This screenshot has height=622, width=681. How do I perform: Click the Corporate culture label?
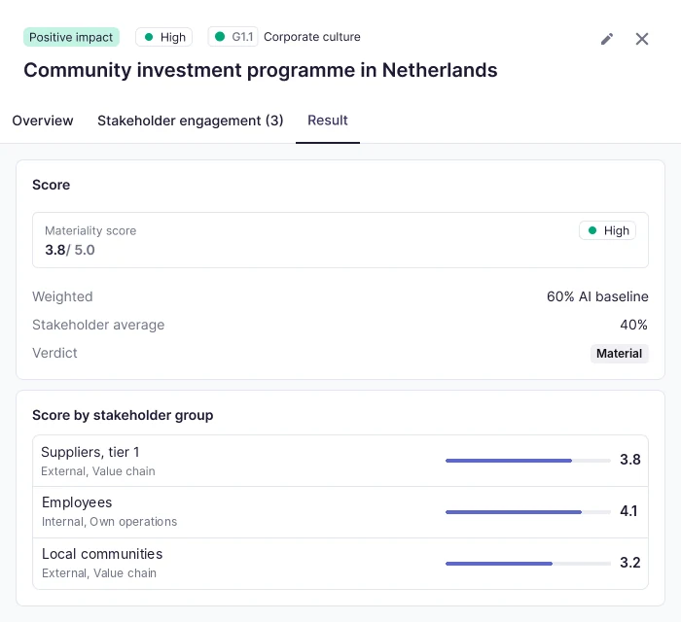point(312,37)
